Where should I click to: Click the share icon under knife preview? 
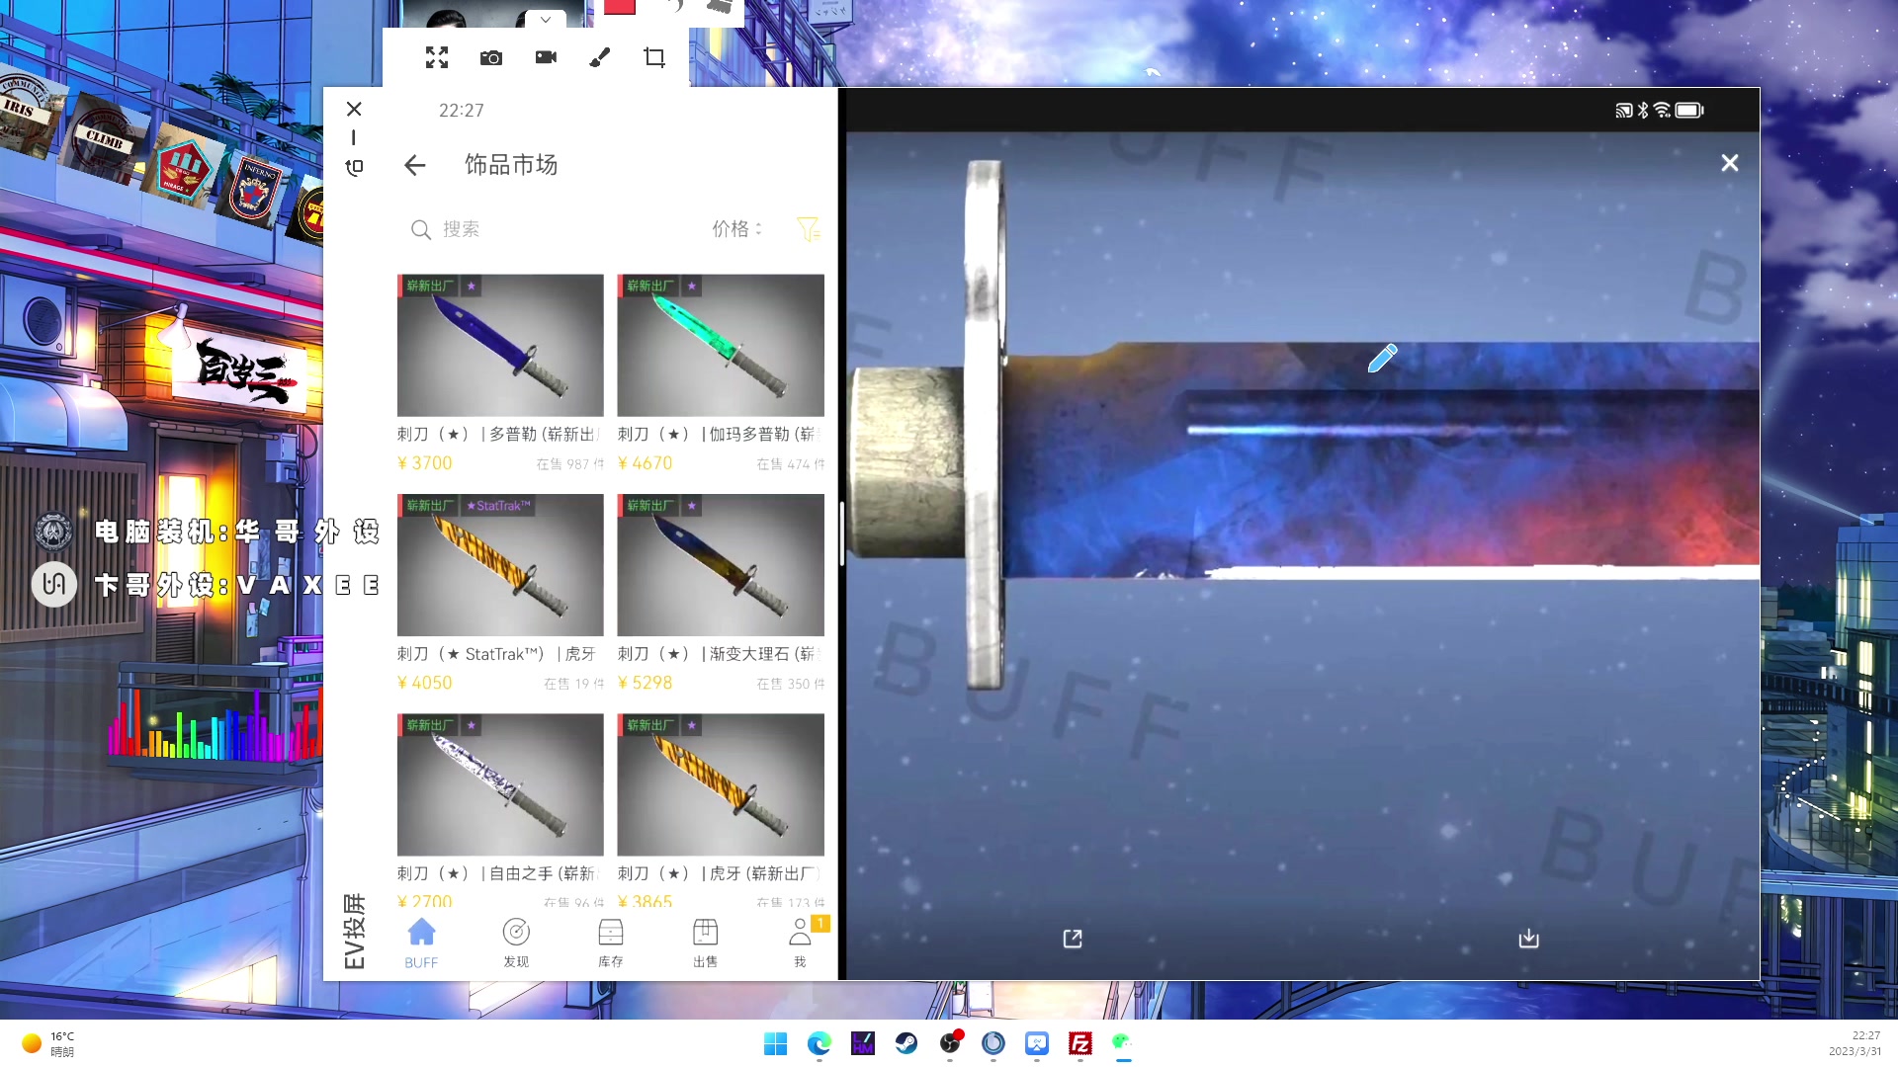1073,939
